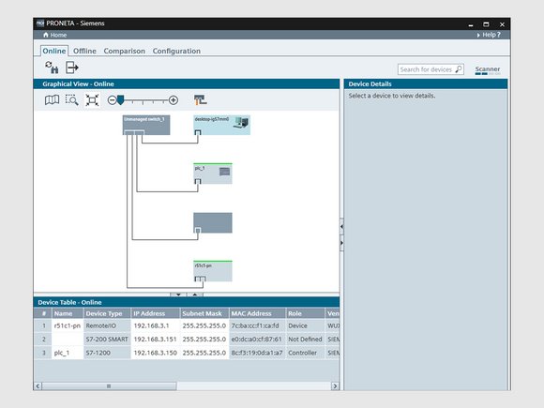Click the Controller role cell
The height and width of the screenshot is (408, 544).
[x=305, y=353]
